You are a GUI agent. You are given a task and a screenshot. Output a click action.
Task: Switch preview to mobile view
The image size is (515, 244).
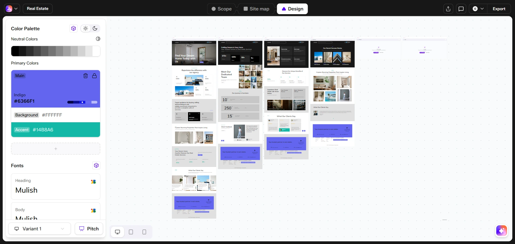(144, 232)
